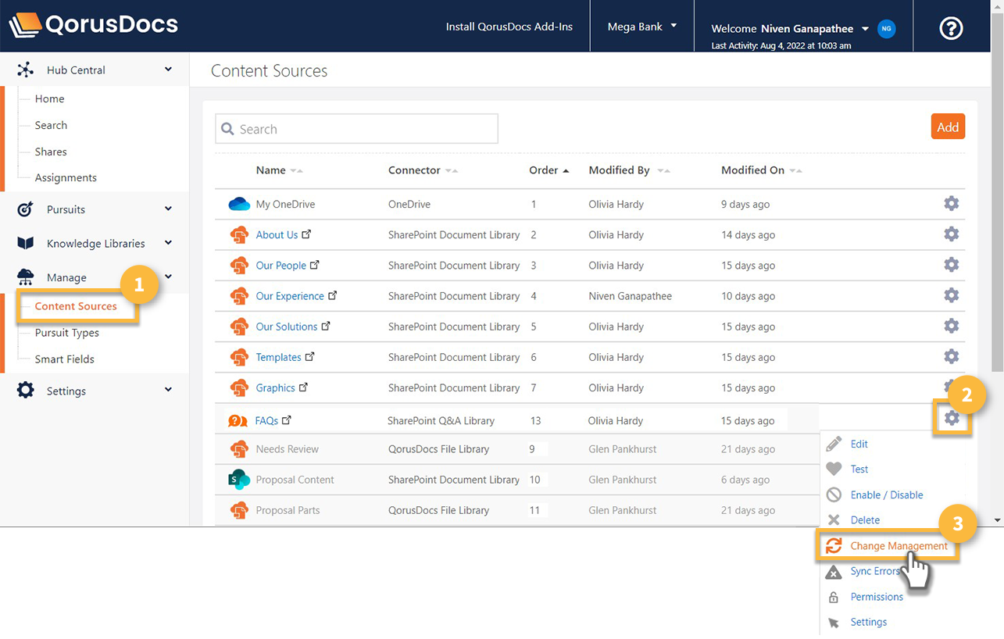Image resolution: width=1004 pixels, height=639 pixels.
Task: Toggle Enable / Disable for the FAQs source
Action: pyautogui.click(x=887, y=494)
